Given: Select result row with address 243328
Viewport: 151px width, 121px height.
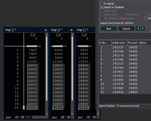Looking at the screenshot, I should (x=125, y=47).
